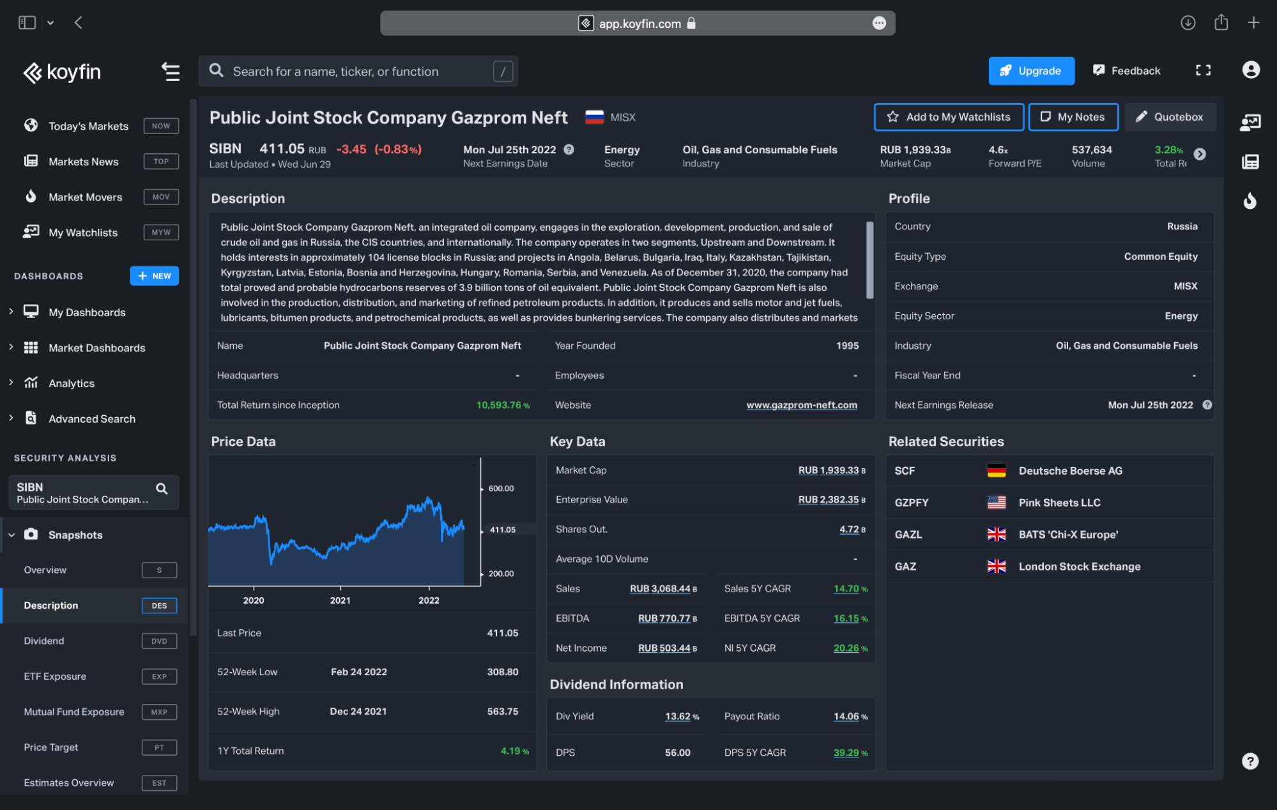This screenshot has width=1277, height=810.
Task: Open the Safari downloads icon
Action: (1188, 23)
